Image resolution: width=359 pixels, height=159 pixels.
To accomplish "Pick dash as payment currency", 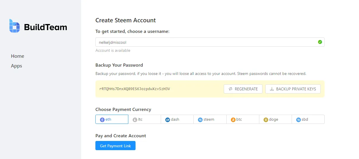I will tap(177, 119).
